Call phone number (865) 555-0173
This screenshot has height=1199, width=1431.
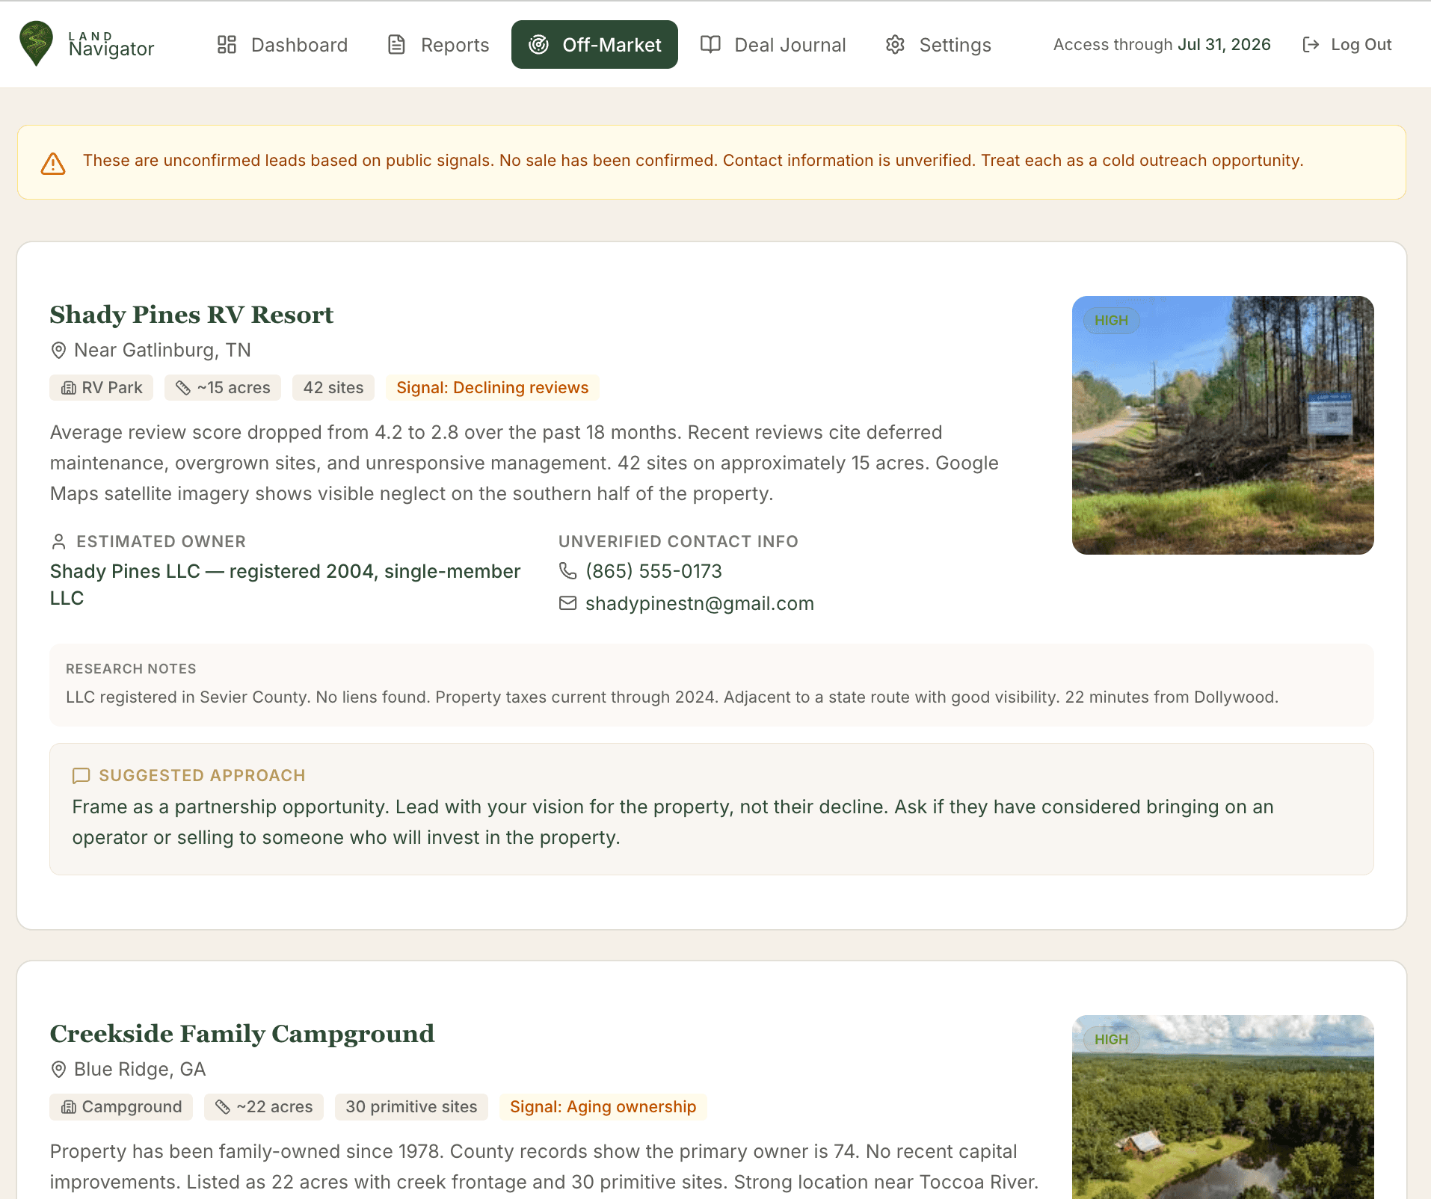(653, 571)
